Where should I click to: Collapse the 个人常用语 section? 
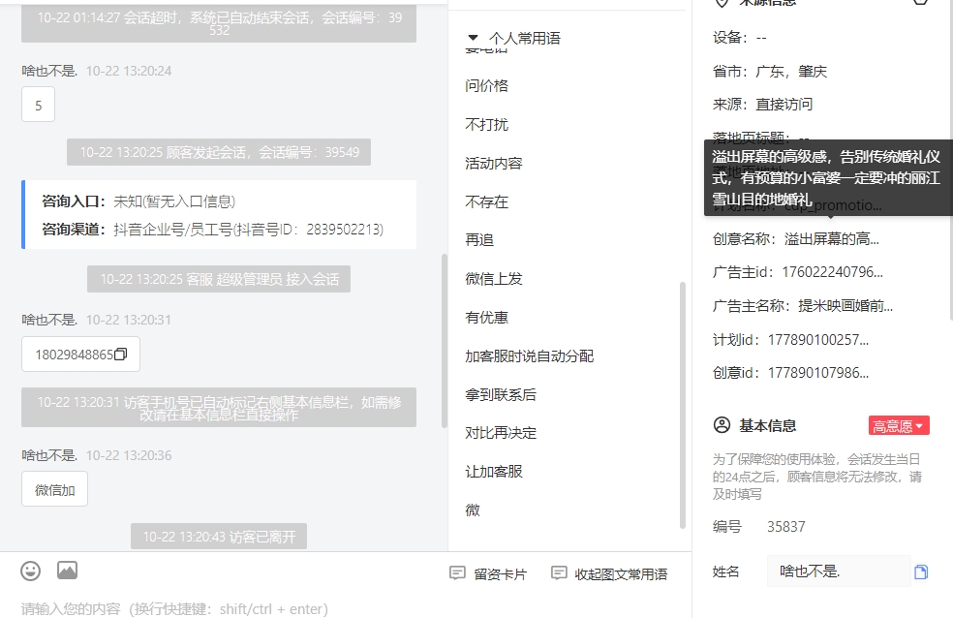coord(473,38)
